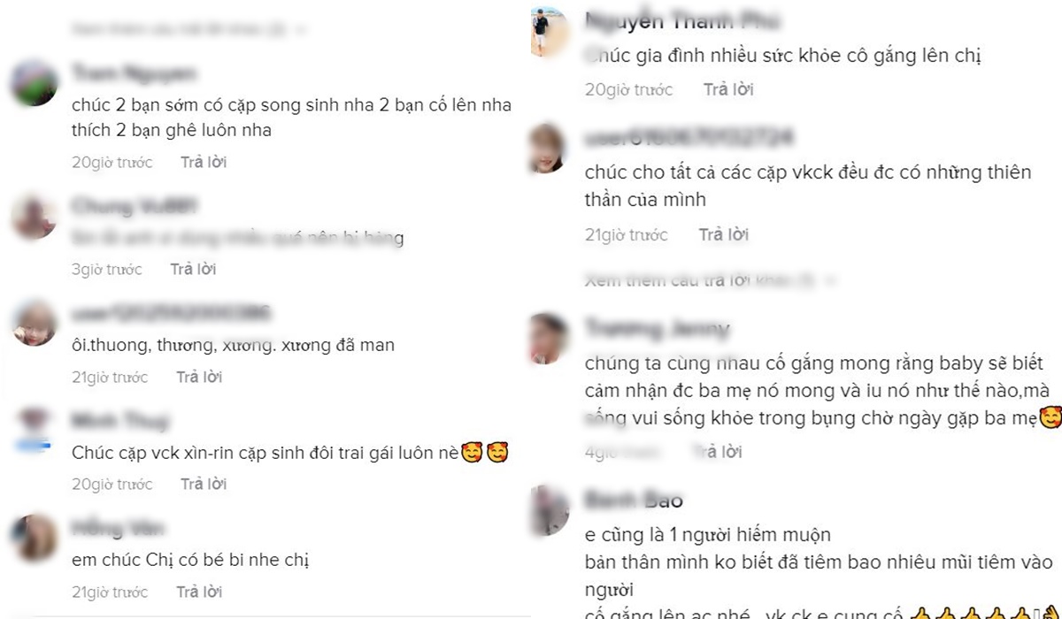Screen dimensions: 1062x619
Task: Reply to the 'baby sẽ biết' comment
Action: pyautogui.click(x=717, y=453)
